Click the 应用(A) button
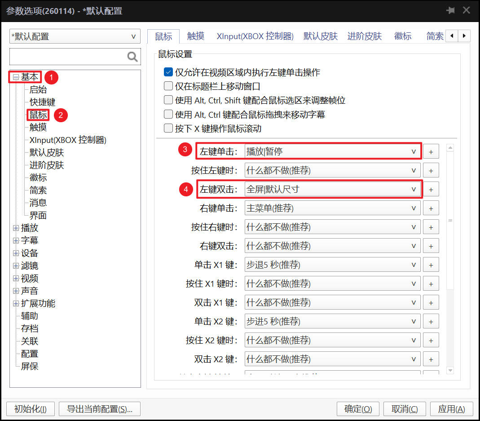 click(x=451, y=409)
